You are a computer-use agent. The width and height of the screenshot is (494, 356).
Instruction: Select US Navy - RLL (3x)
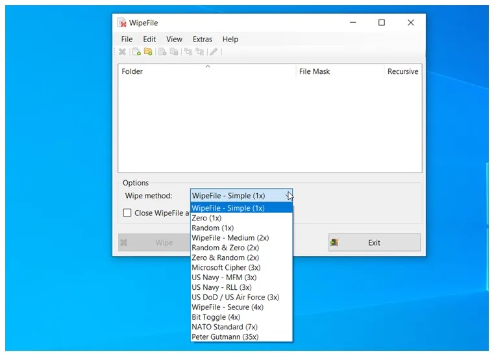click(241, 287)
